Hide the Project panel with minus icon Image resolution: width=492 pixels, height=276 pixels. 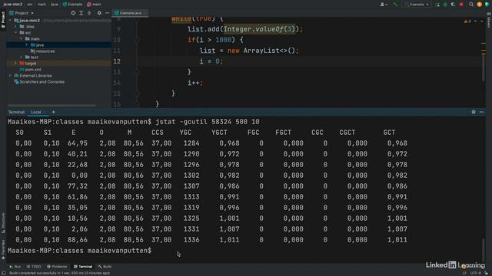pos(107,13)
